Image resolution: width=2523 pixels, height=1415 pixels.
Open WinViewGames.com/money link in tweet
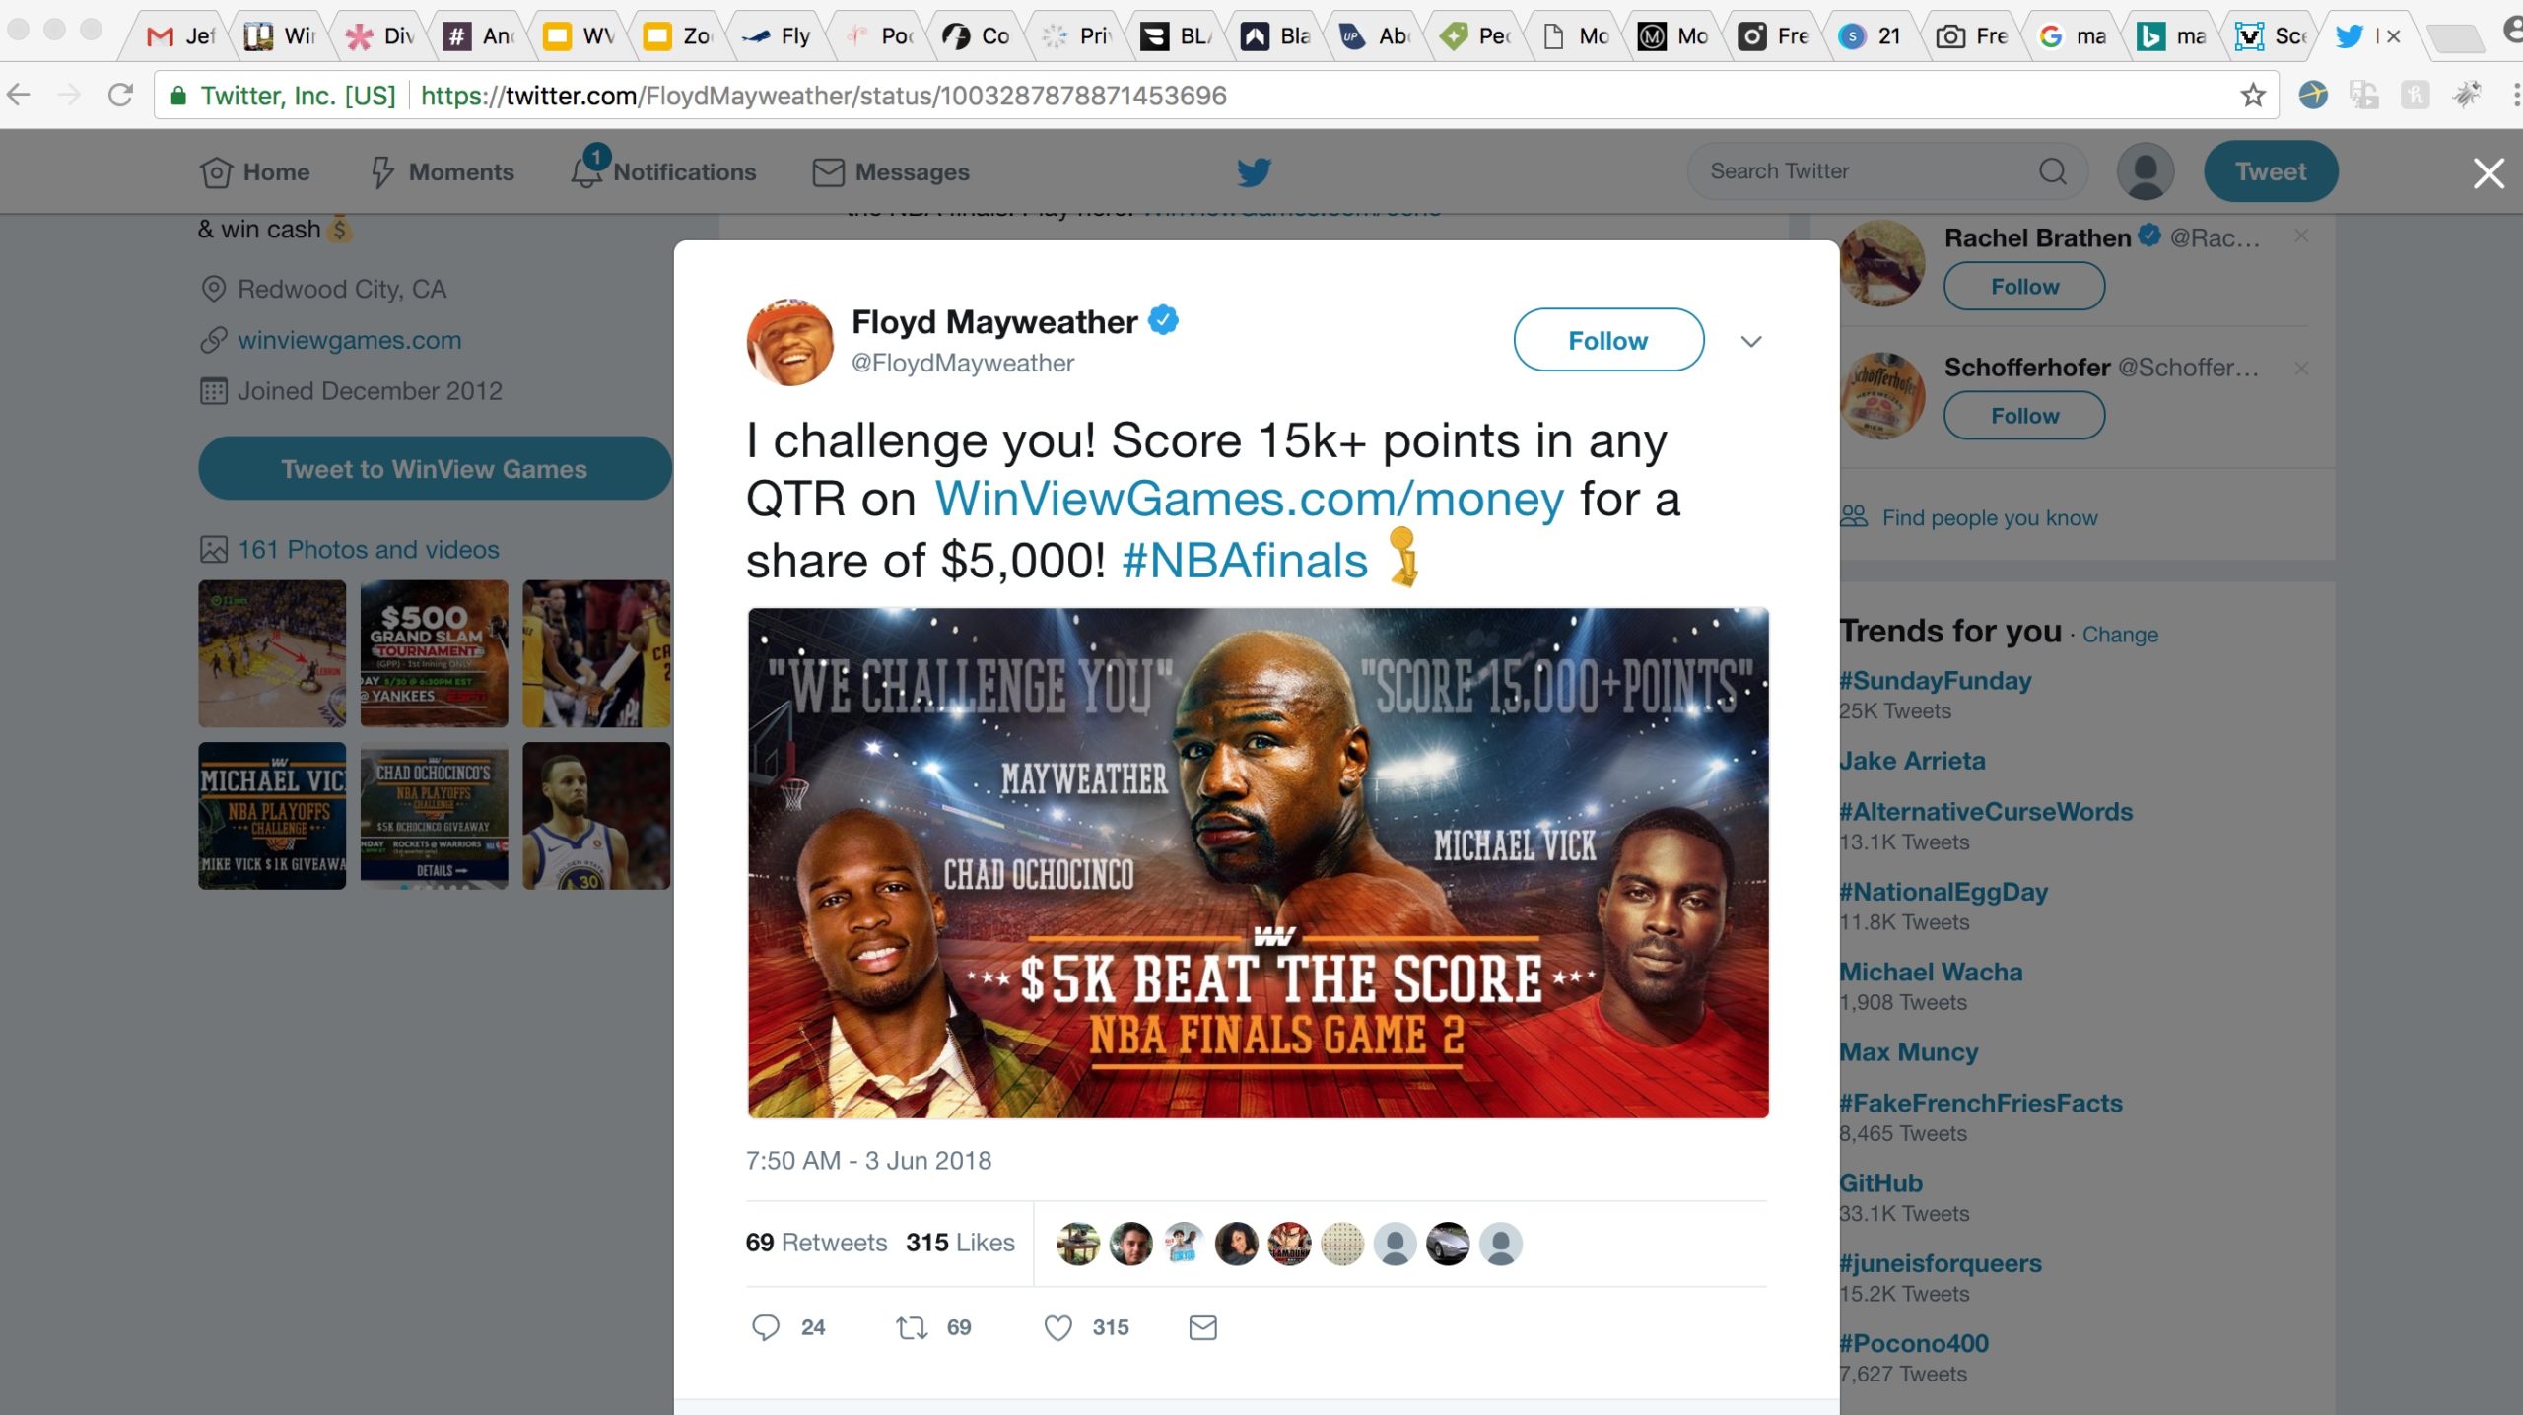pos(1249,499)
